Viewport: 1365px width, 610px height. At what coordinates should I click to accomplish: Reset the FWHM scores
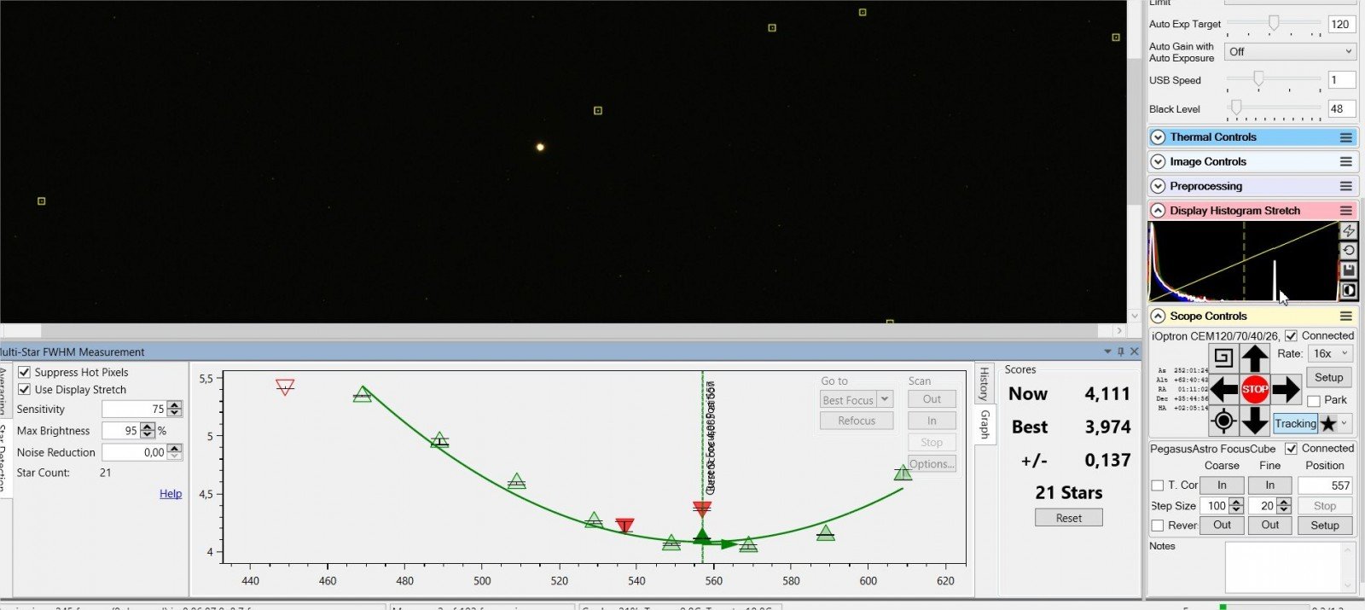click(x=1068, y=518)
